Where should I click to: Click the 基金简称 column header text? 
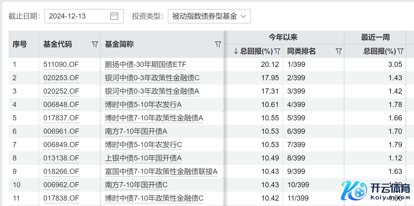119,44
